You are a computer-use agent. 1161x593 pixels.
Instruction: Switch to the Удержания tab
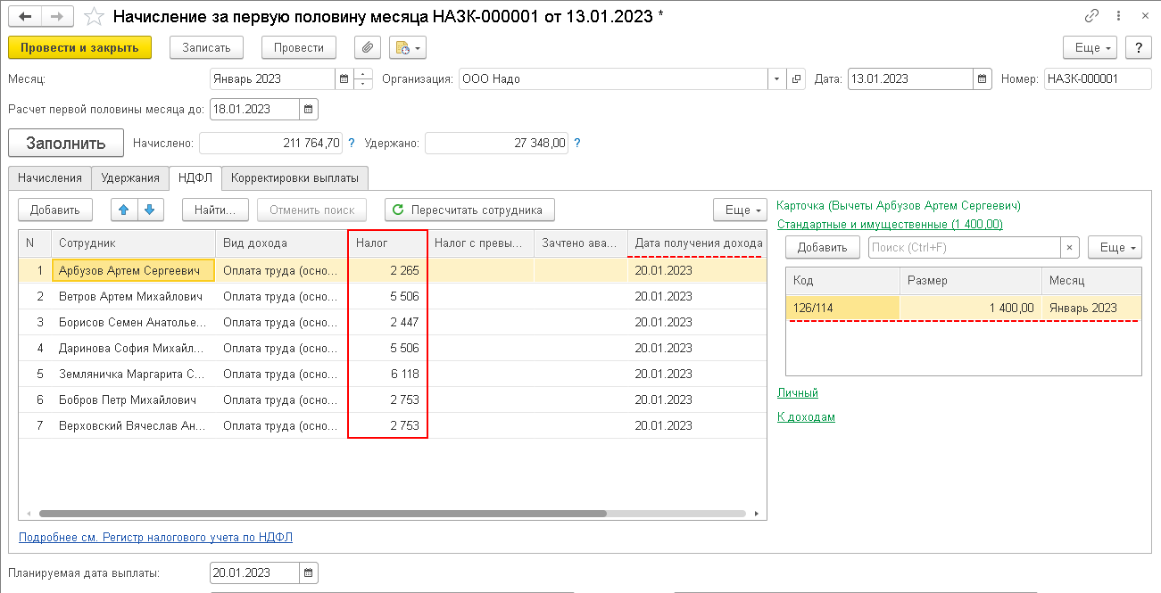coord(130,178)
